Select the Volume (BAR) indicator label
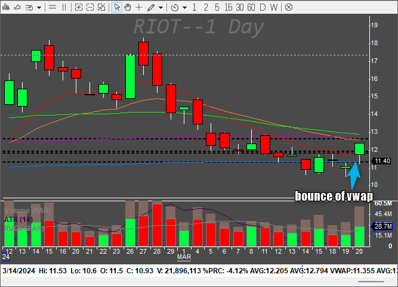Viewport: 398px width, 287px height. 27,211
